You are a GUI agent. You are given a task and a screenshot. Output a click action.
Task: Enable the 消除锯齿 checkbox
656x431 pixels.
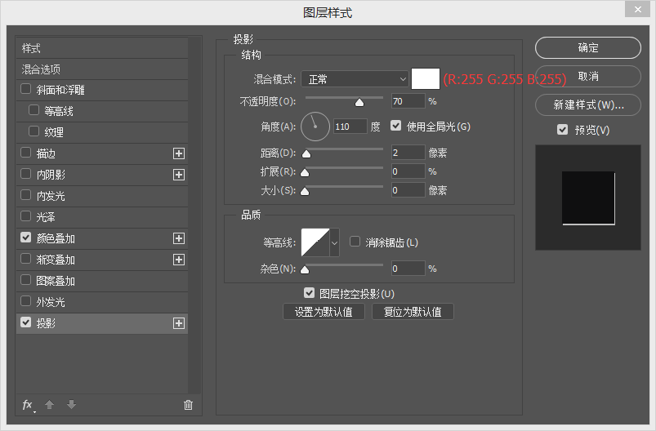355,242
